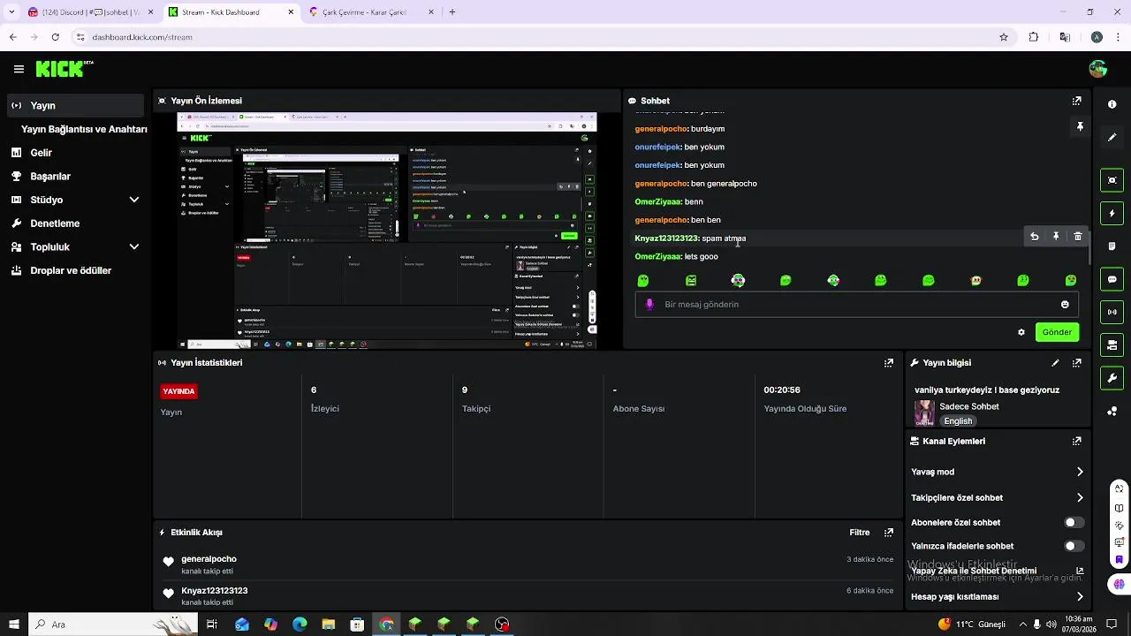1131x636 pixels.
Task: Toggle channel actions widget icon in right sidebar
Action: [x=1112, y=344]
